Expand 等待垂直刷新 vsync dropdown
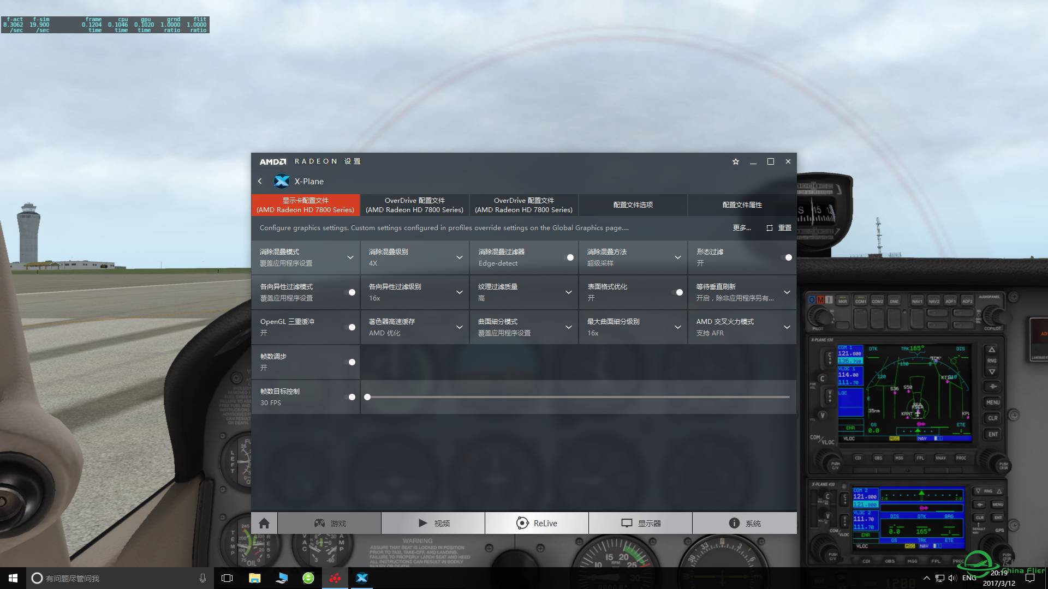1048x589 pixels. click(x=787, y=292)
